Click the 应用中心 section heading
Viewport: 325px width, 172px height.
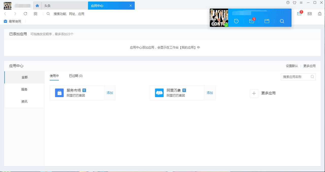(16, 66)
